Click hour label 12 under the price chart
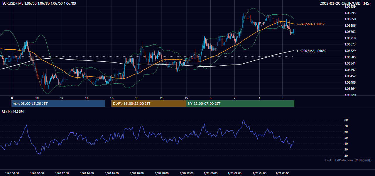 click(x=62, y=98)
